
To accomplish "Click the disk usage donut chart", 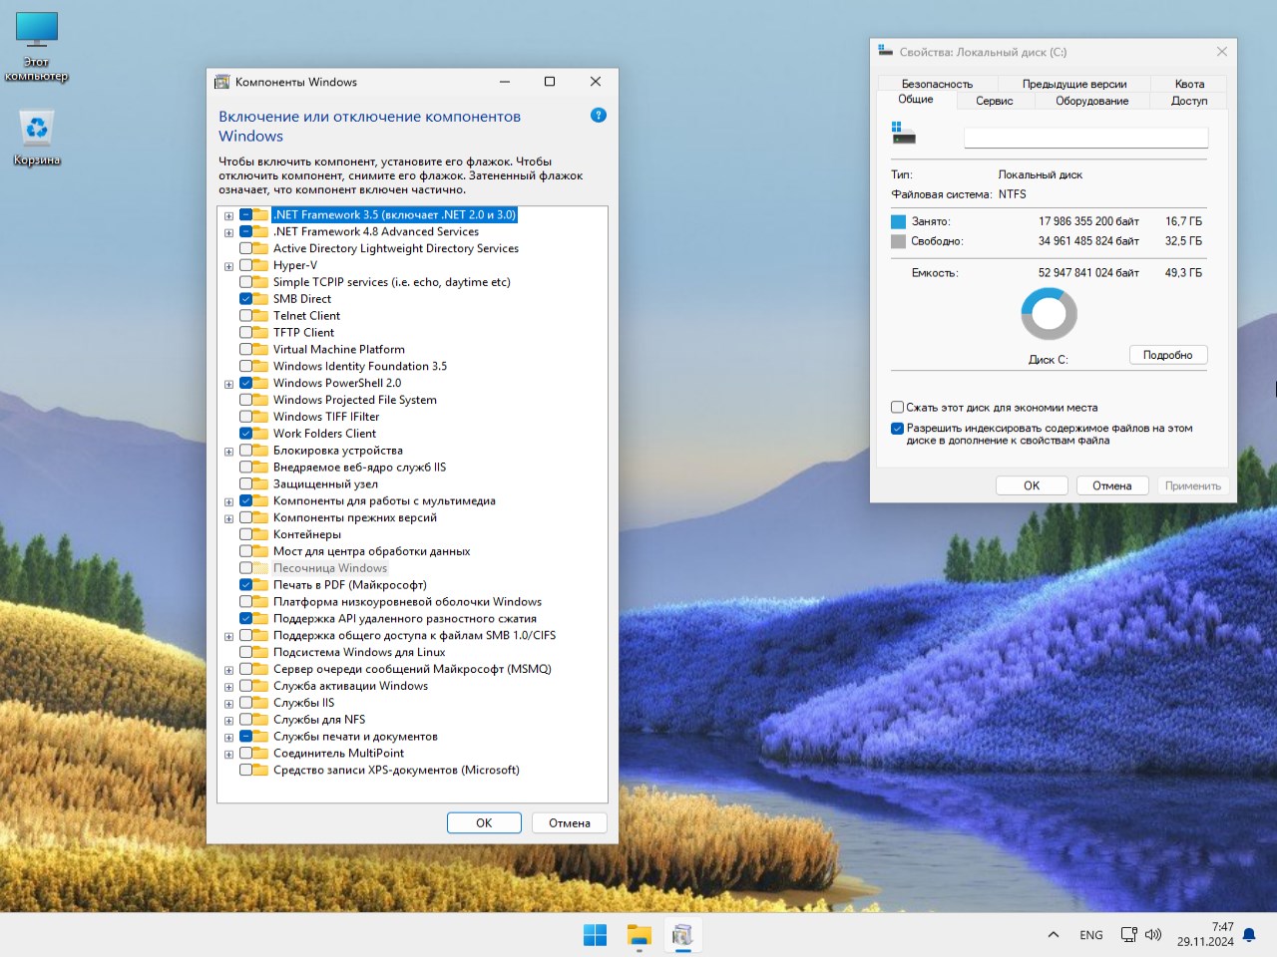I will [x=1049, y=314].
